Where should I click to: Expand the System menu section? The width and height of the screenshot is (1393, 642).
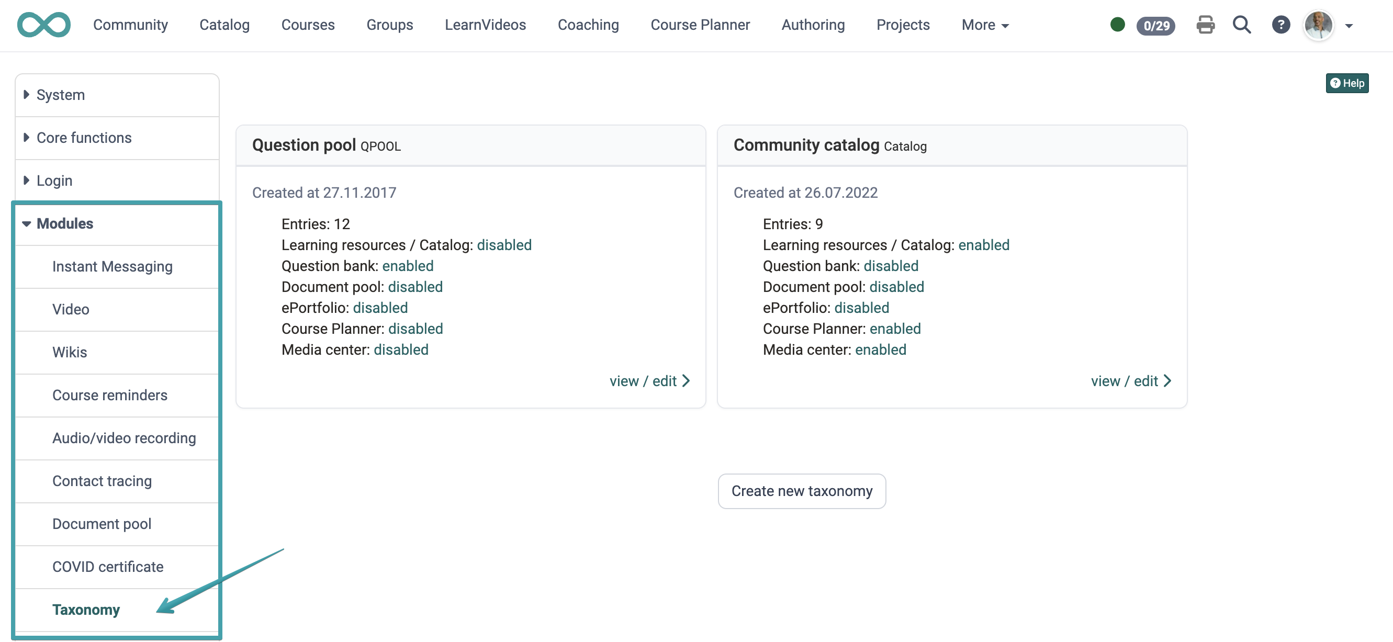pyautogui.click(x=117, y=95)
